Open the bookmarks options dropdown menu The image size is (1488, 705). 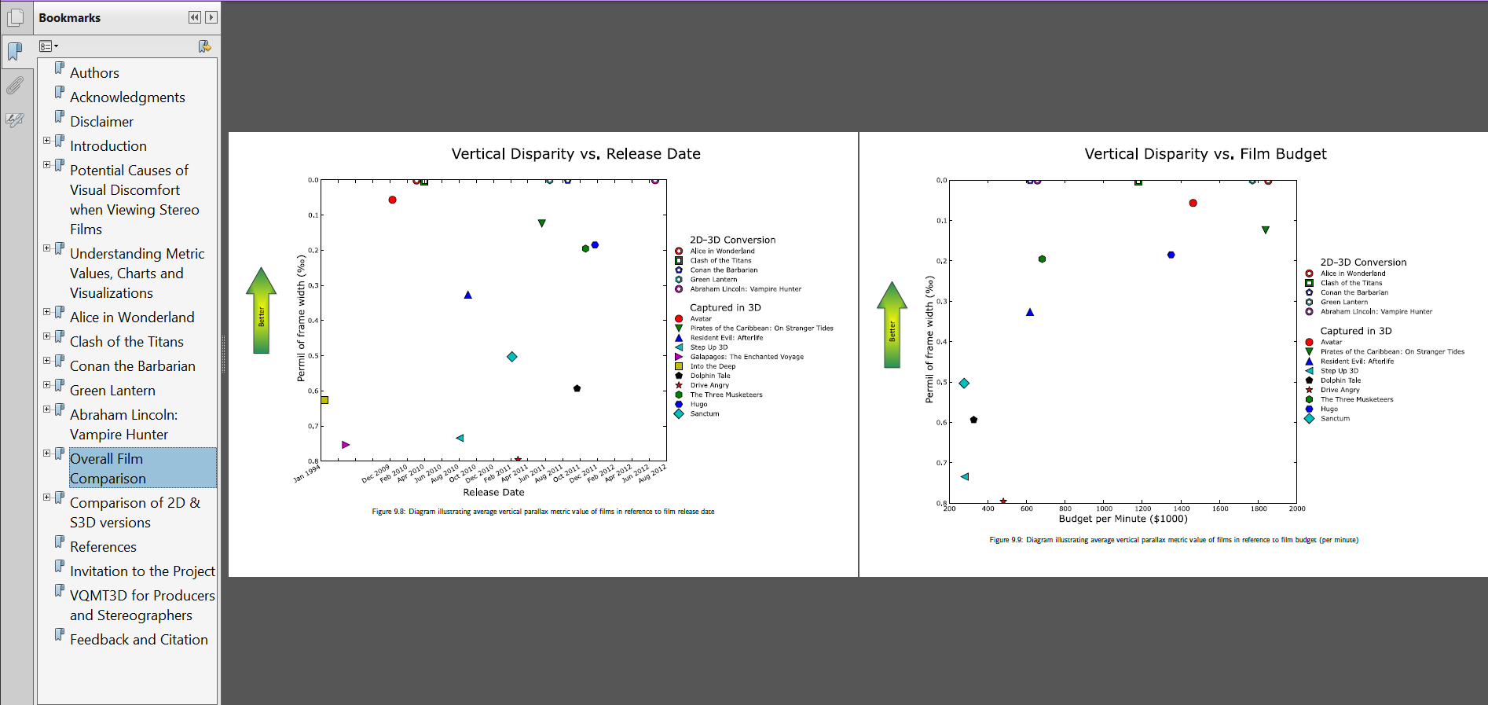[49, 46]
